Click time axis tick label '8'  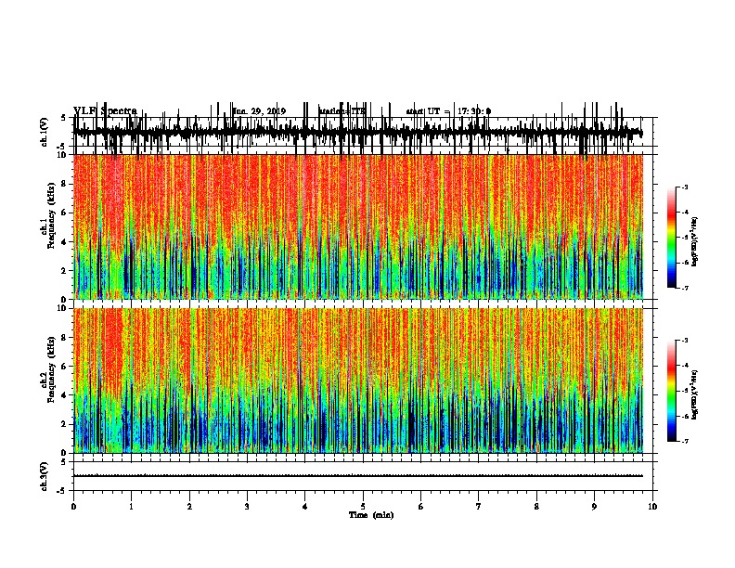click(536, 507)
